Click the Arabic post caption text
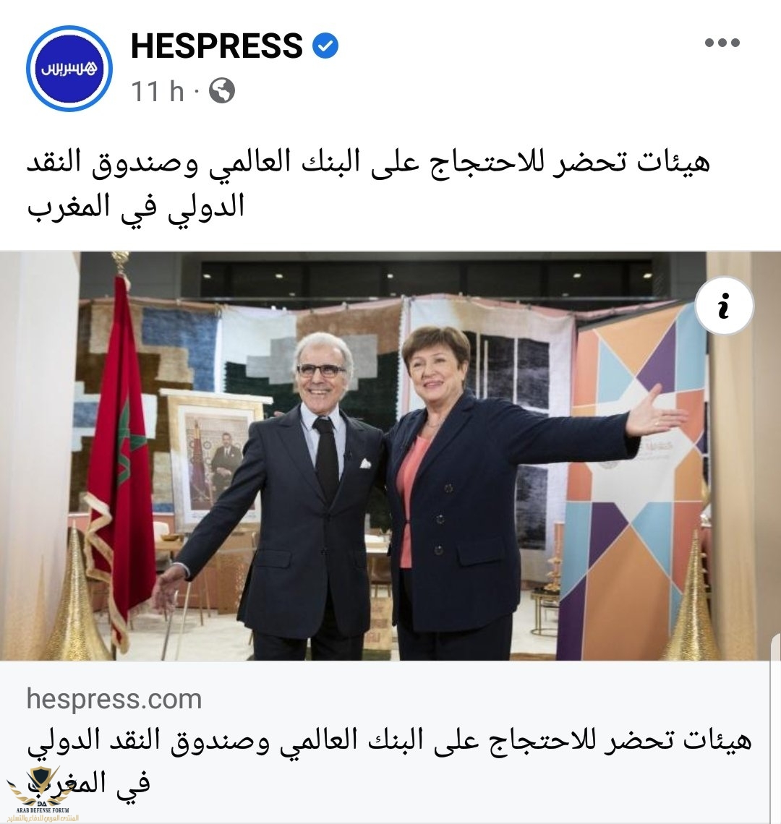781x824 pixels. (368, 184)
